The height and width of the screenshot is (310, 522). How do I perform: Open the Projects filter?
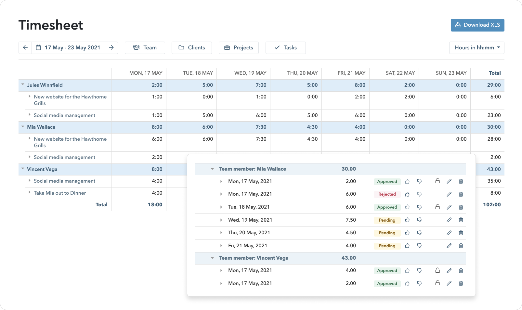pyautogui.click(x=239, y=48)
